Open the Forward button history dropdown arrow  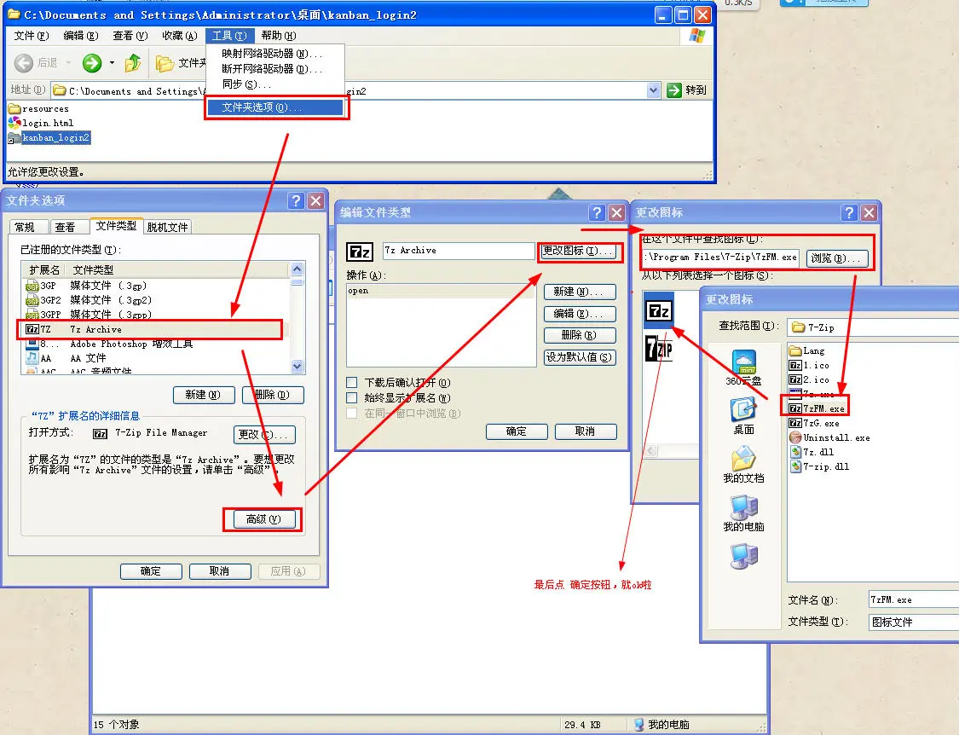click(112, 63)
